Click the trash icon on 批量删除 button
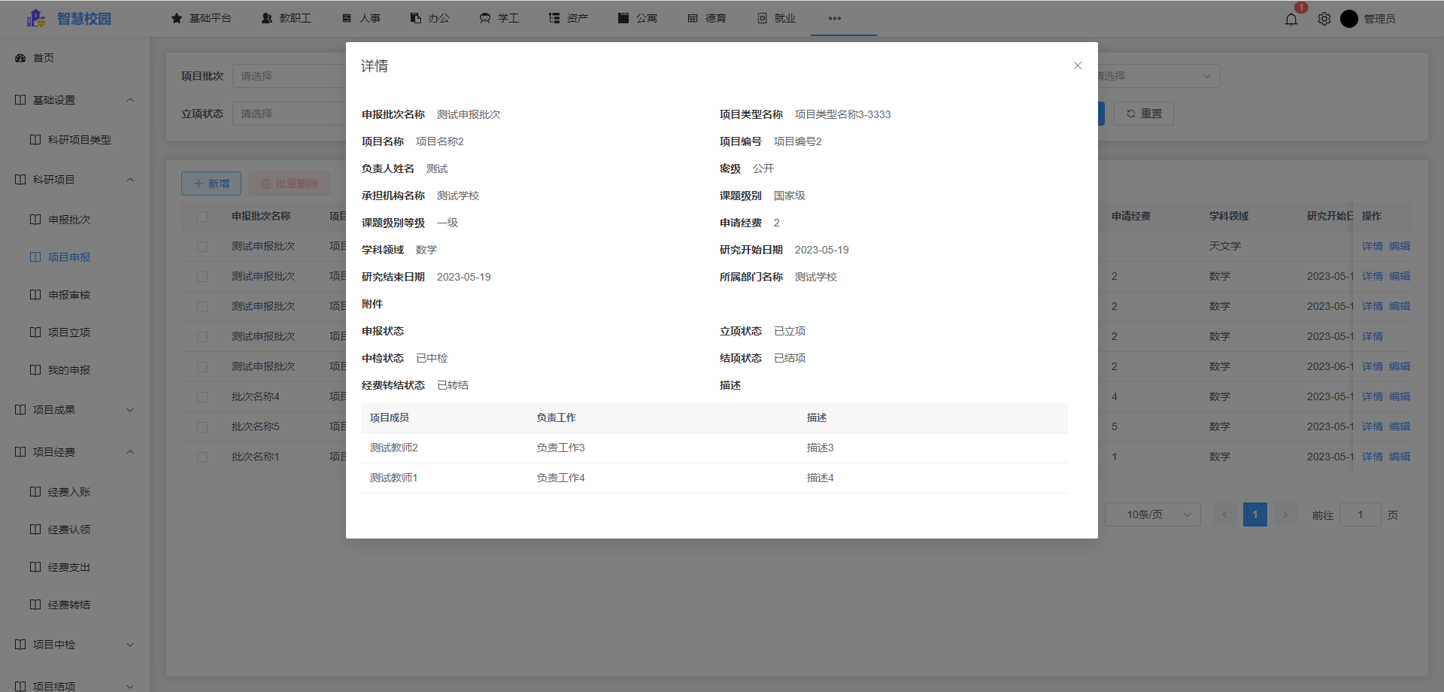This screenshot has height=692, width=1444. [x=268, y=183]
